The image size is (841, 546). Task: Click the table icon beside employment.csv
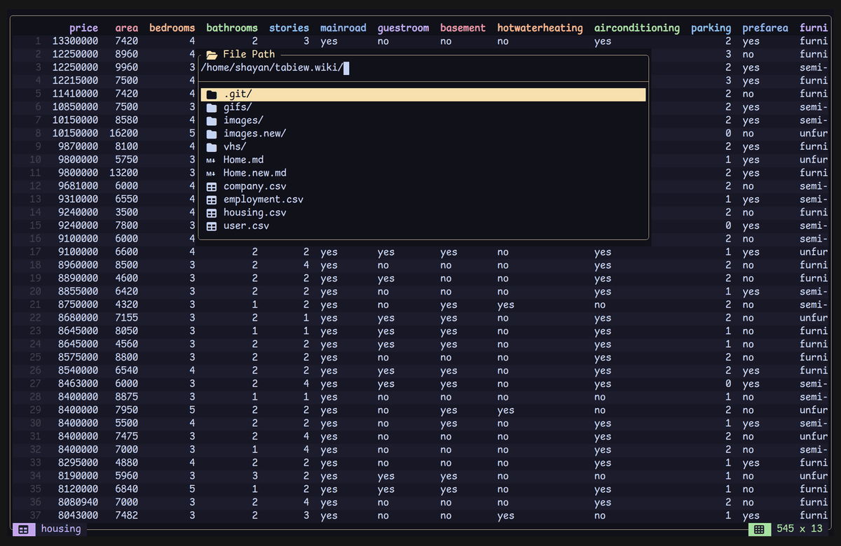[x=212, y=199]
